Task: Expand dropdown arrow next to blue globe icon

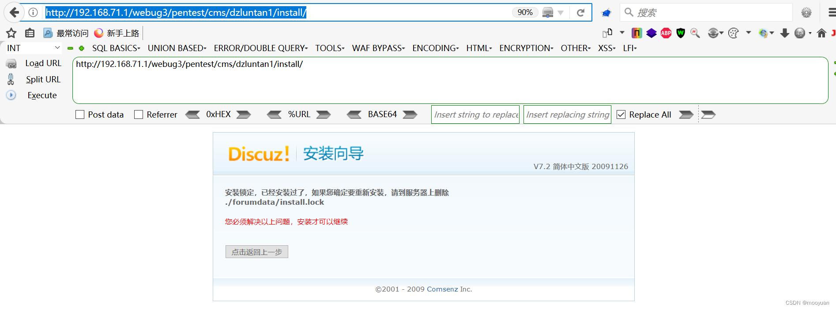Action: pos(772,33)
